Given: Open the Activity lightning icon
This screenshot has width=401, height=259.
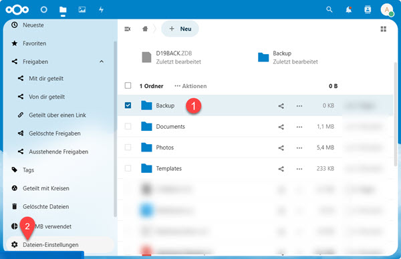Looking at the screenshot, I should (x=102, y=10).
